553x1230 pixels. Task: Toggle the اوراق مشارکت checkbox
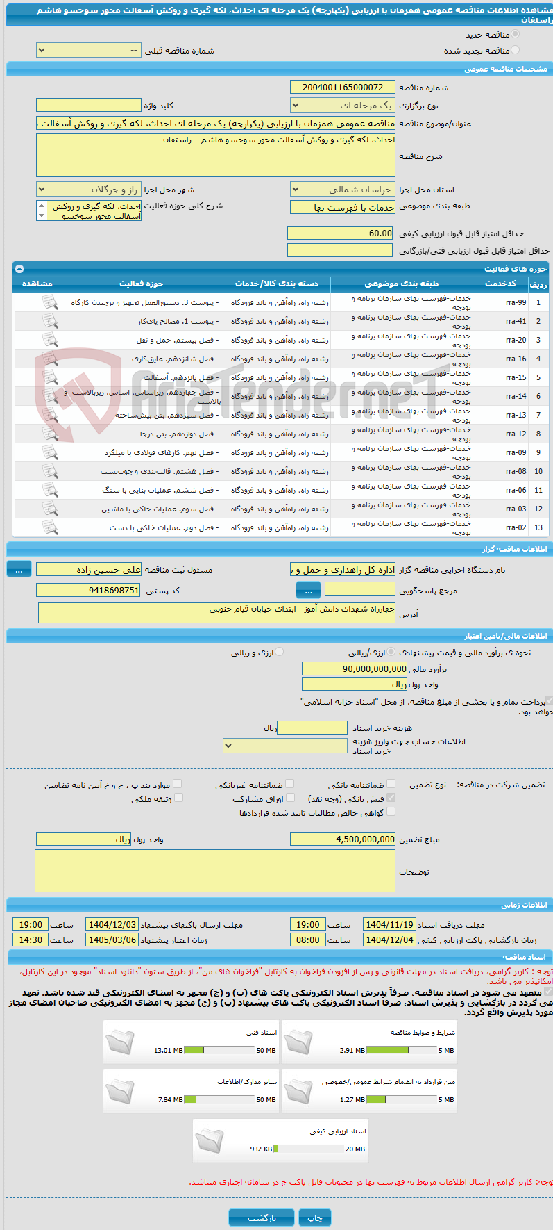coord(290,798)
